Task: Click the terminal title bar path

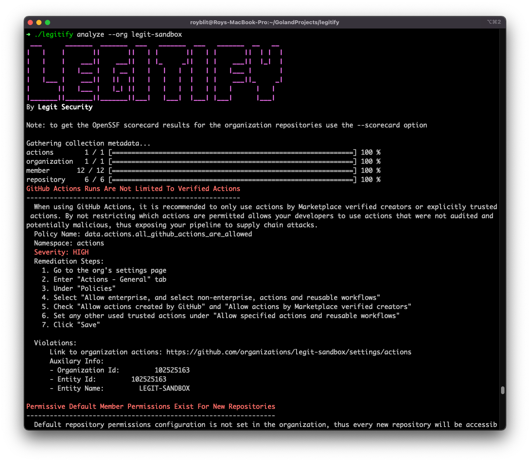Action: pos(265,22)
